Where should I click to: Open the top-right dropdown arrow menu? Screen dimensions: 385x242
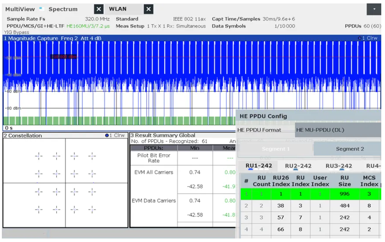tap(374, 10)
